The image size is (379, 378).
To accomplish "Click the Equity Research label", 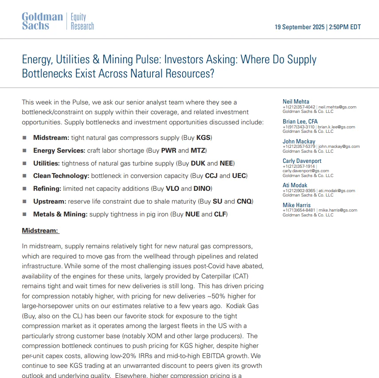I will click(x=82, y=21).
